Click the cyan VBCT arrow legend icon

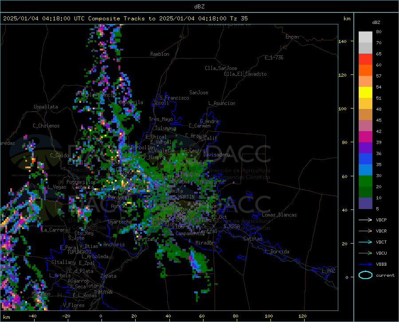click(x=365, y=242)
